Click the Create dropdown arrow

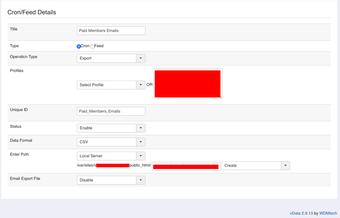(286, 166)
